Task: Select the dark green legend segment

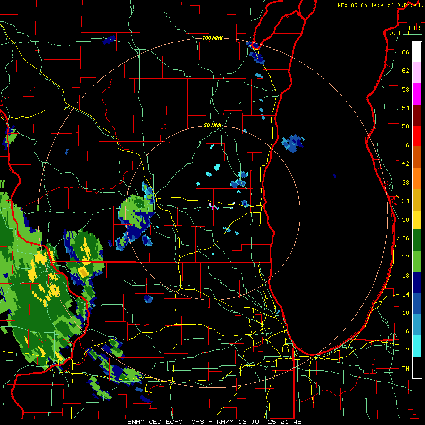Action: pyautogui.click(x=417, y=240)
